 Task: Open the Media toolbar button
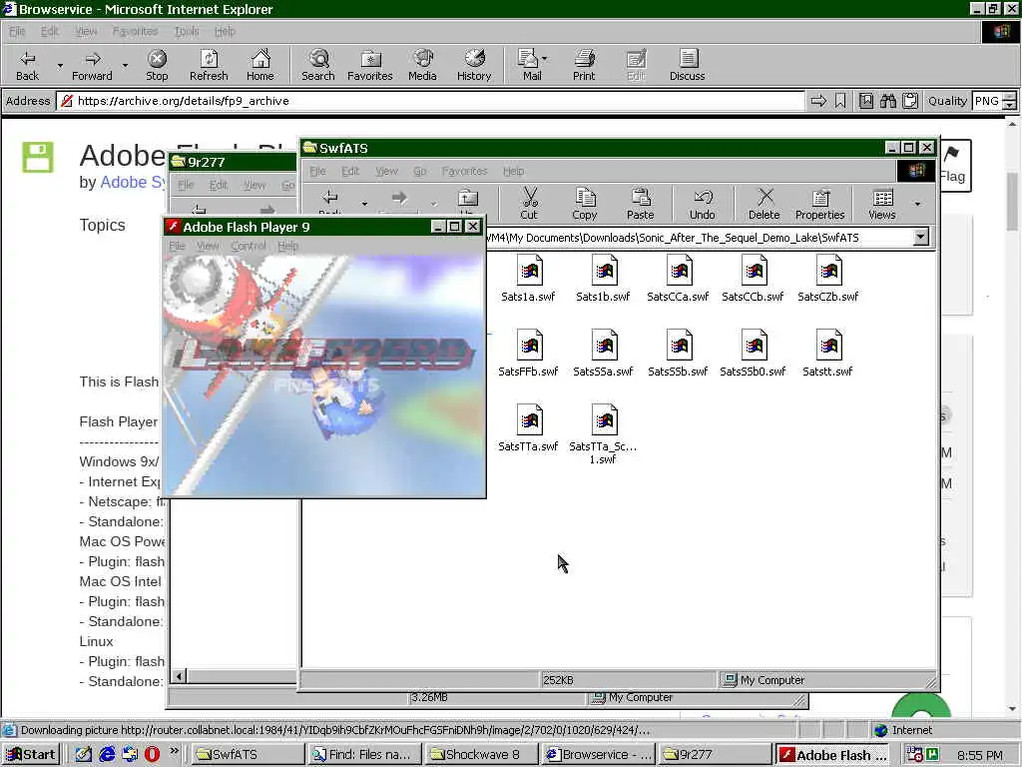(422, 65)
